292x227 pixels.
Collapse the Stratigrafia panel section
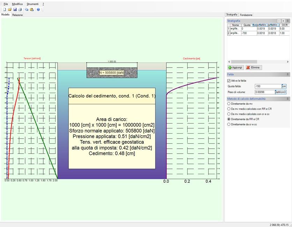pos(287,21)
